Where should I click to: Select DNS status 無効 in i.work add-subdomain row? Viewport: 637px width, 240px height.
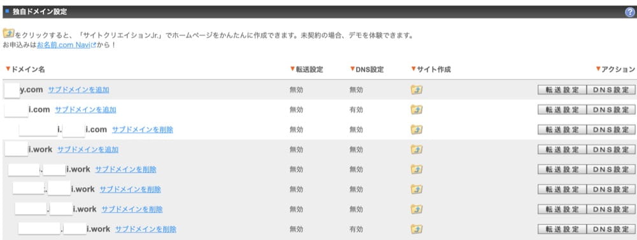point(356,149)
